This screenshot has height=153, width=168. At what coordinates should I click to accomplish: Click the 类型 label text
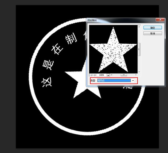tap(93, 80)
